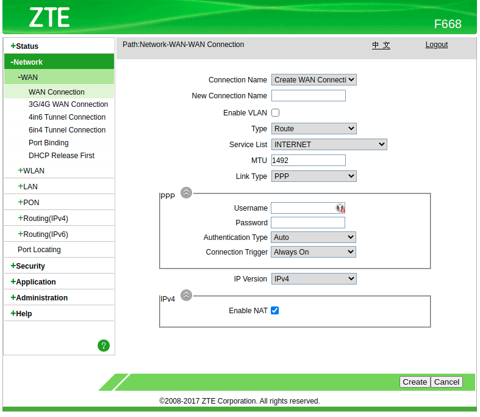
Task: Click the Logout link
Action: tap(436, 45)
